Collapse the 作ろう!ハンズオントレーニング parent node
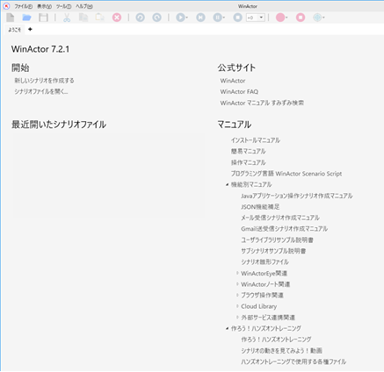The image size is (384, 372). 227,328
